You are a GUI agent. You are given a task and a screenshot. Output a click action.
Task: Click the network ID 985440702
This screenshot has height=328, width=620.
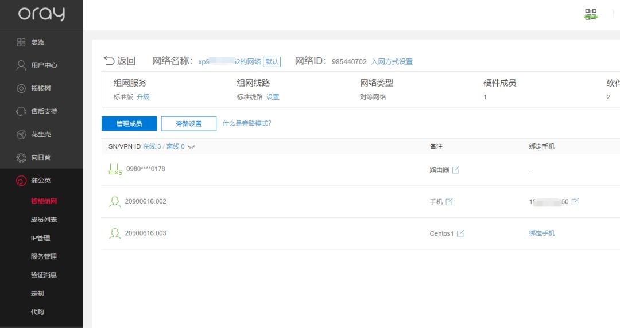click(349, 62)
